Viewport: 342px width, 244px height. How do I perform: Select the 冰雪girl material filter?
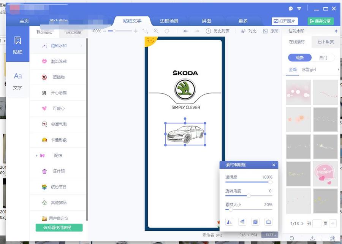point(309,70)
